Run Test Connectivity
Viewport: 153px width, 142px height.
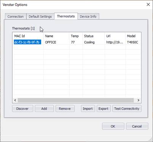coord(127,109)
